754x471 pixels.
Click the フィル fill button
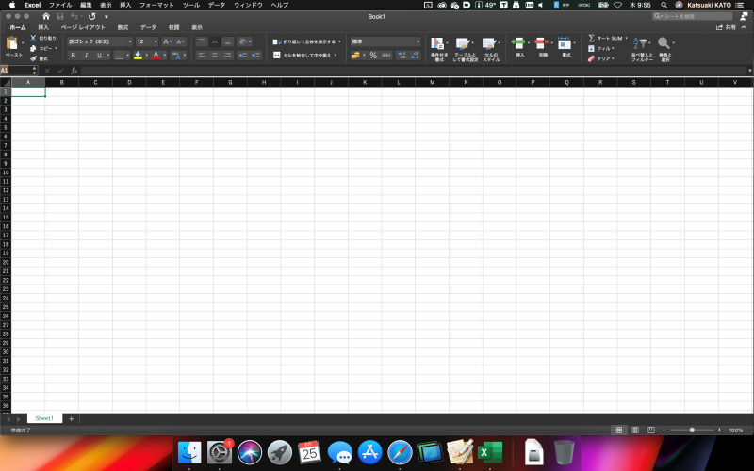point(600,49)
